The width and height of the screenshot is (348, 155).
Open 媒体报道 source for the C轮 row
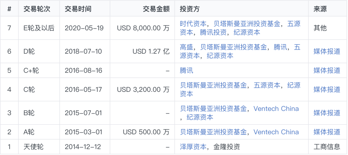[327, 90]
